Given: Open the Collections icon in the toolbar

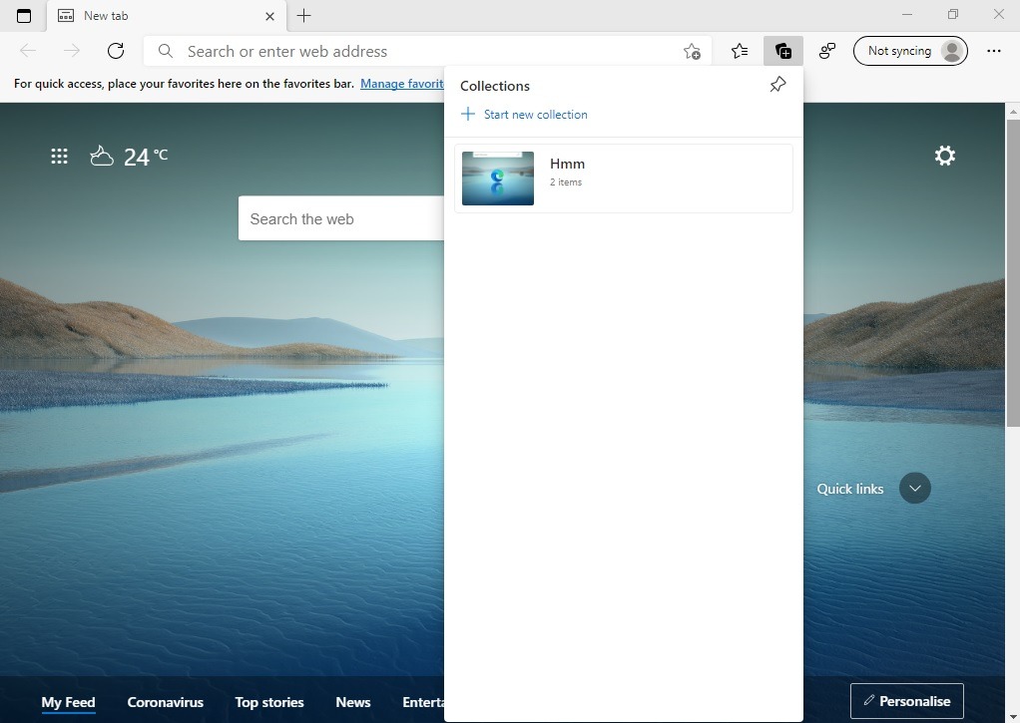Looking at the screenshot, I should 783,51.
